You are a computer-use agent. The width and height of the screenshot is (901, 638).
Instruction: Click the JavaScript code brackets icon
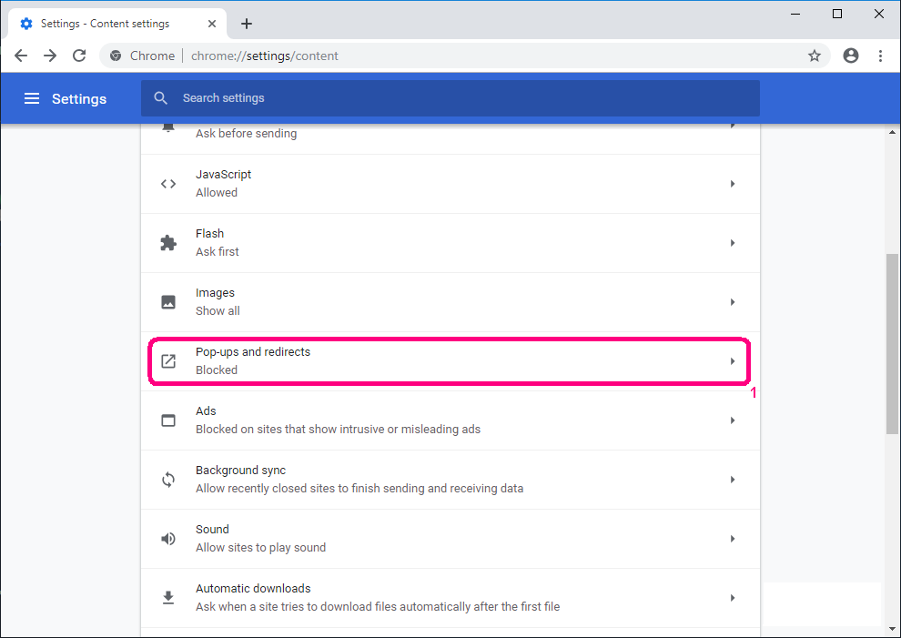pos(168,184)
